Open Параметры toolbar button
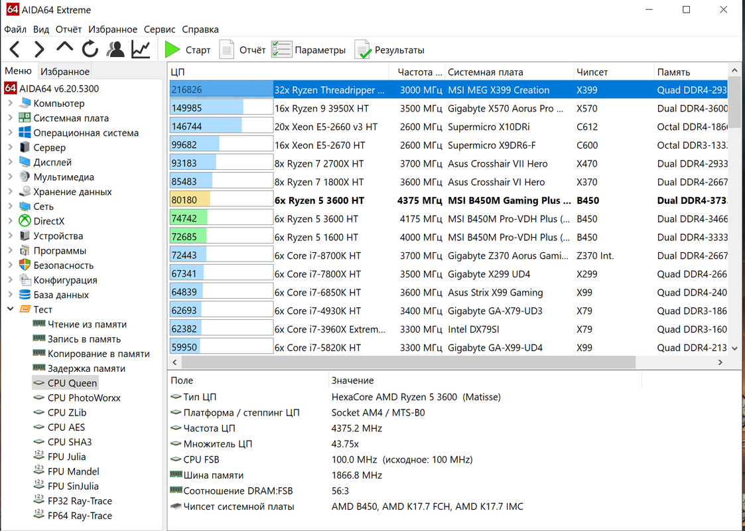The width and height of the screenshot is (745, 531). coord(308,50)
